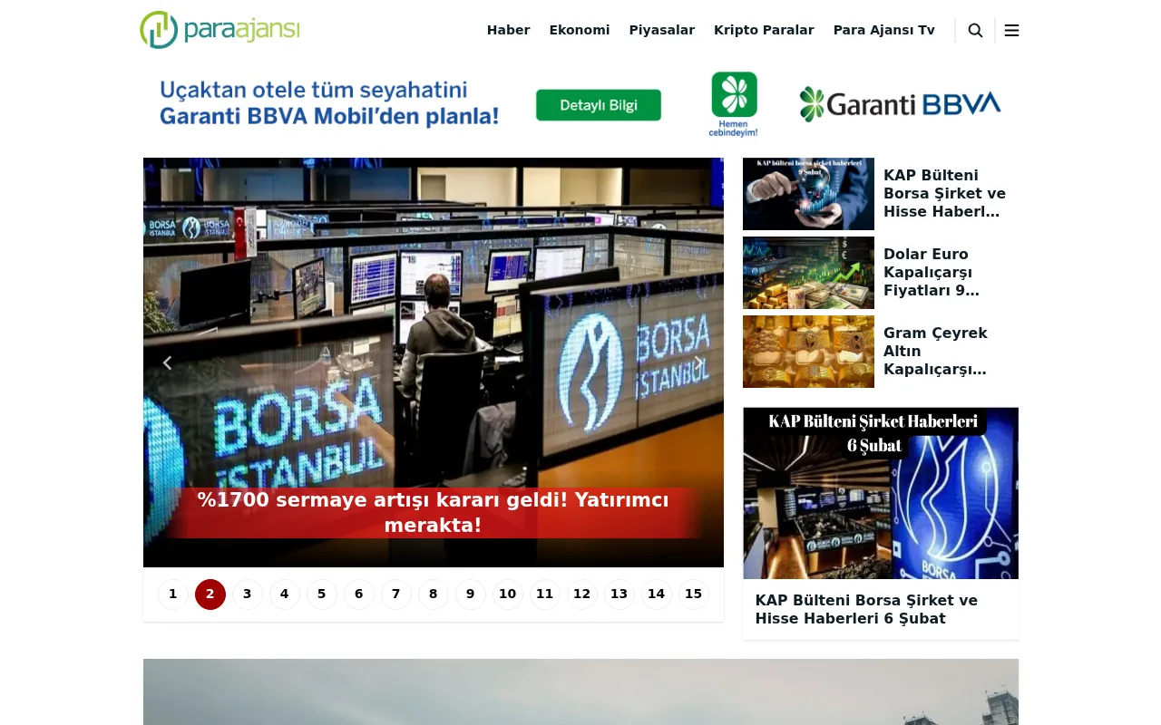The image size is (1161, 725).
Task: Open the KAP Bülteni sidebar thumbnail image
Action: pyautogui.click(x=808, y=194)
